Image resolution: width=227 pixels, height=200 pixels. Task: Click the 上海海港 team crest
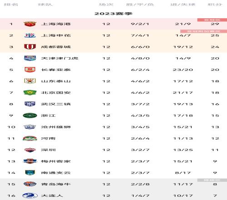pos(30,24)
